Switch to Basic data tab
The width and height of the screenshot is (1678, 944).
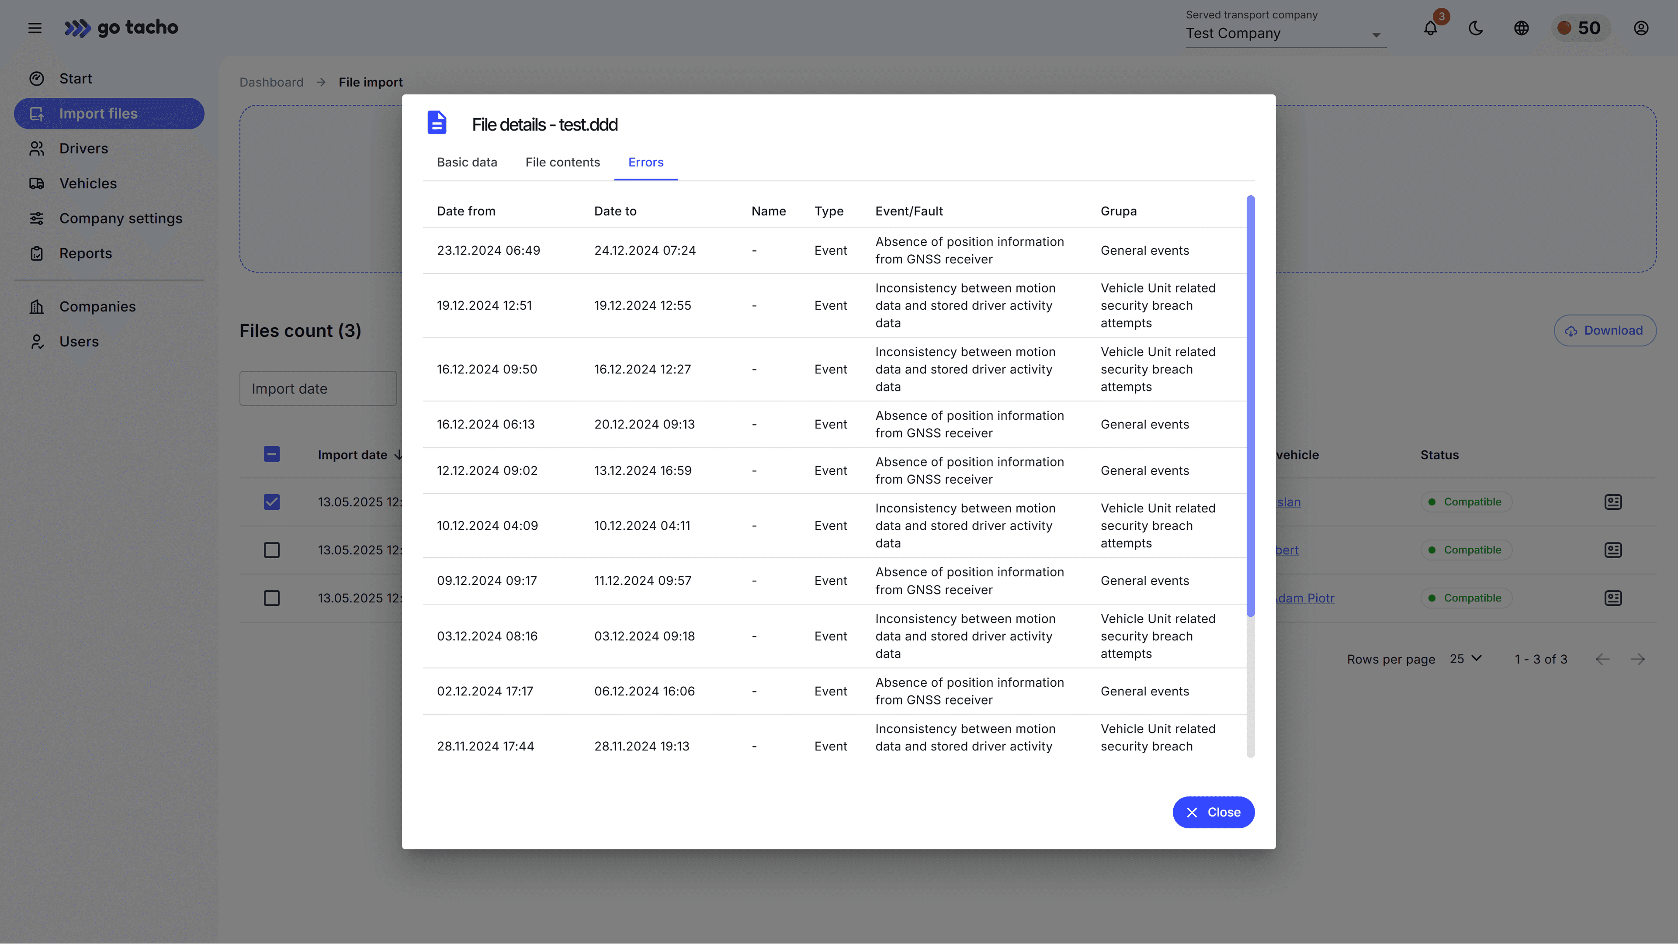point(467,162)
